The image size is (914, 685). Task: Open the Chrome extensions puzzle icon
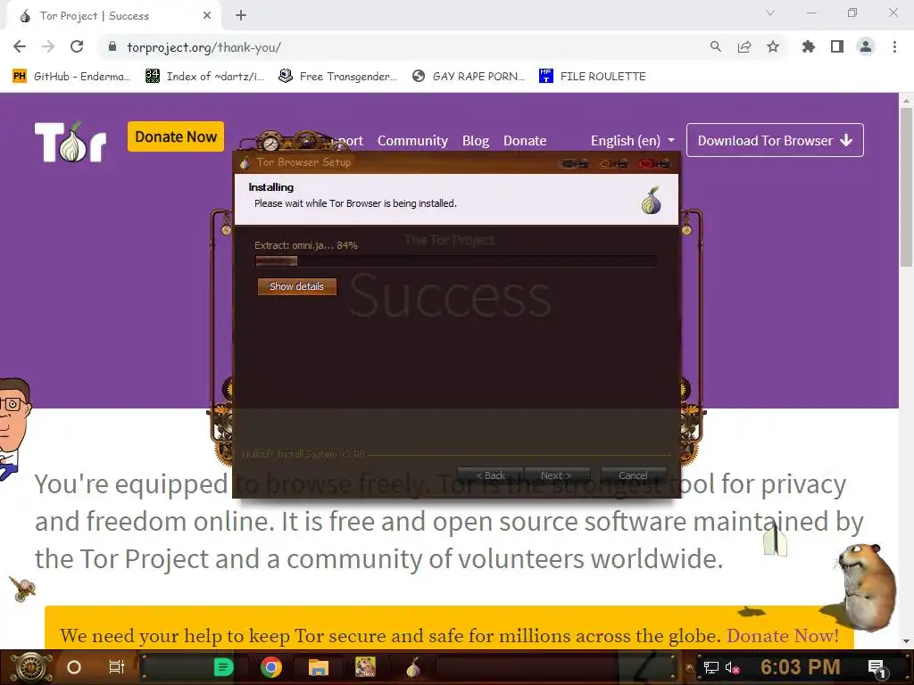click(808, 46)
